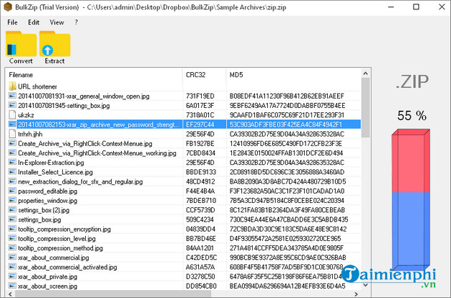Select Installer_Select_Licence.jpg file name
The height and width of the screenshot is (298, 451).
pyautogui.click(x=55, y=172)
